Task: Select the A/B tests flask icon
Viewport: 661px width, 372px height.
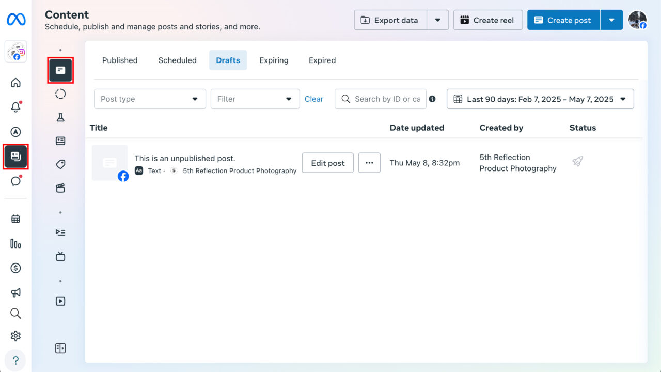Action: click(x=60, y=117)
